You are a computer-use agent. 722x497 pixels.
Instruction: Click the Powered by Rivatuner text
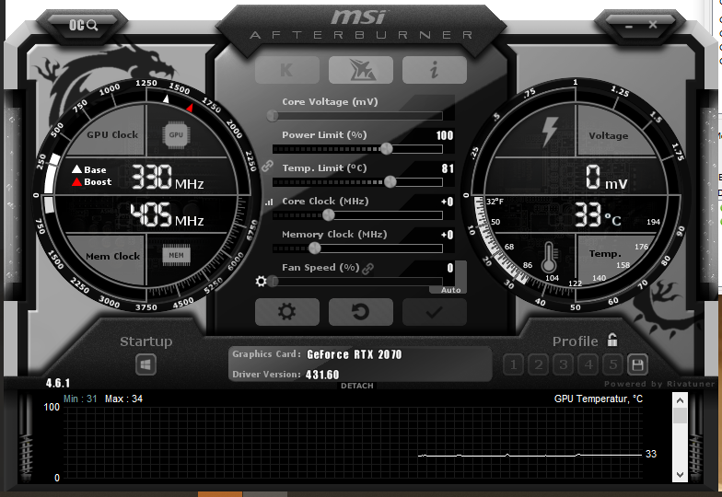coord(659,383)
